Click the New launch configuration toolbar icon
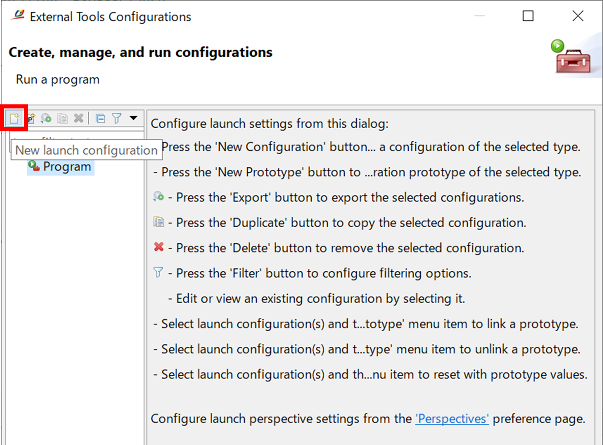The width and height of the screenshot is (603, 445). click(14, 118)
